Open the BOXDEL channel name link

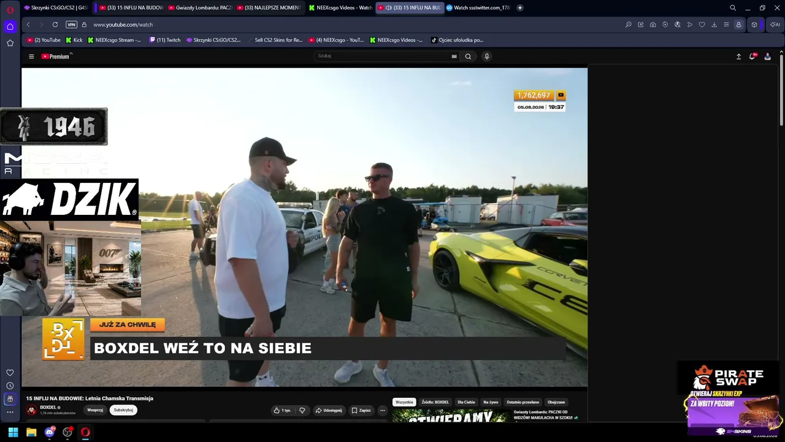click(x=48, y=408)
